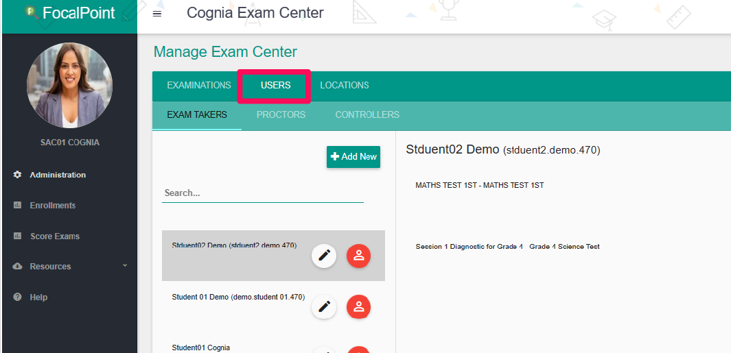Open the Controllers sub-tab
Viewport: 731px width, 353px height.
pyautogui.click(x=367, y=114)
